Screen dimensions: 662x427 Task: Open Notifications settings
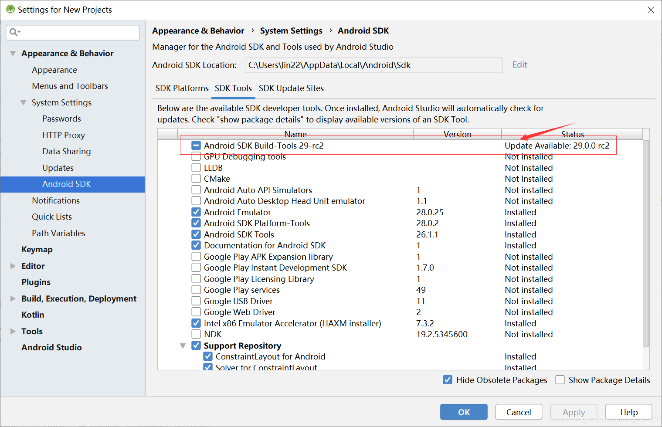tap(56, 200)
